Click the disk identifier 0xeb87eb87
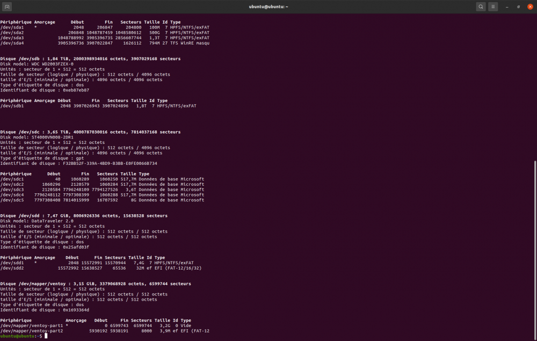The width and height of the screenshot is (537, 341). (x=76, y=90)
